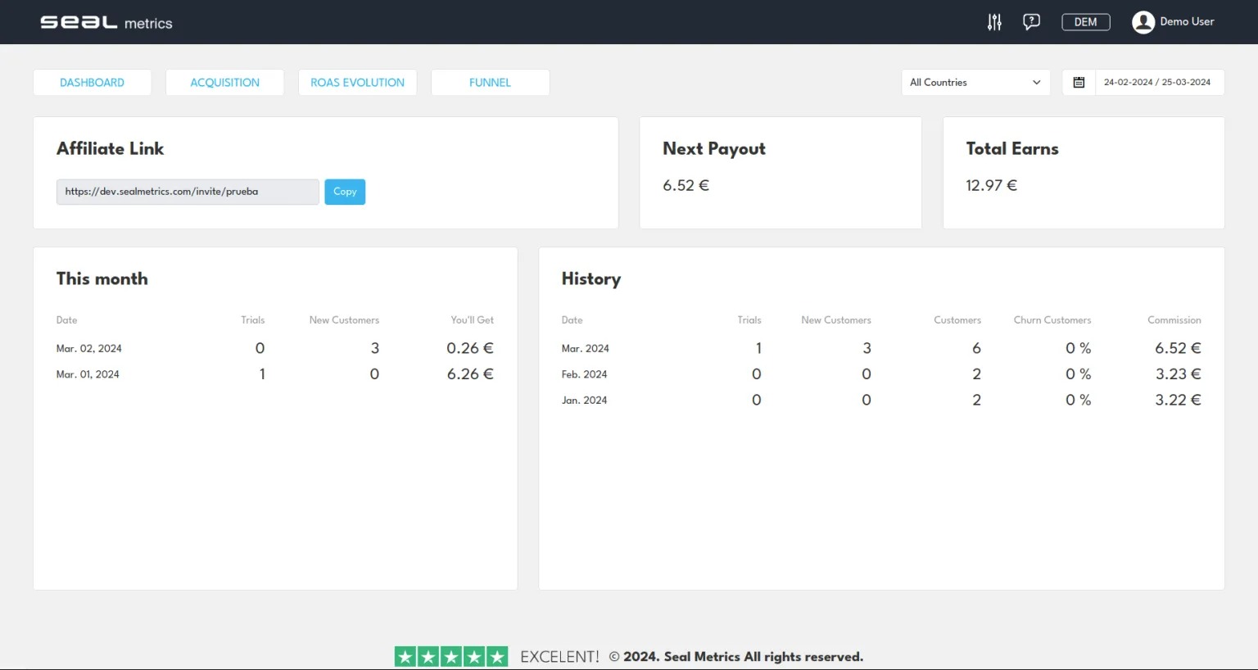
Task: Click the All Countries chevron arrow
Action: pyautogui.click(x=1036, y=83)
